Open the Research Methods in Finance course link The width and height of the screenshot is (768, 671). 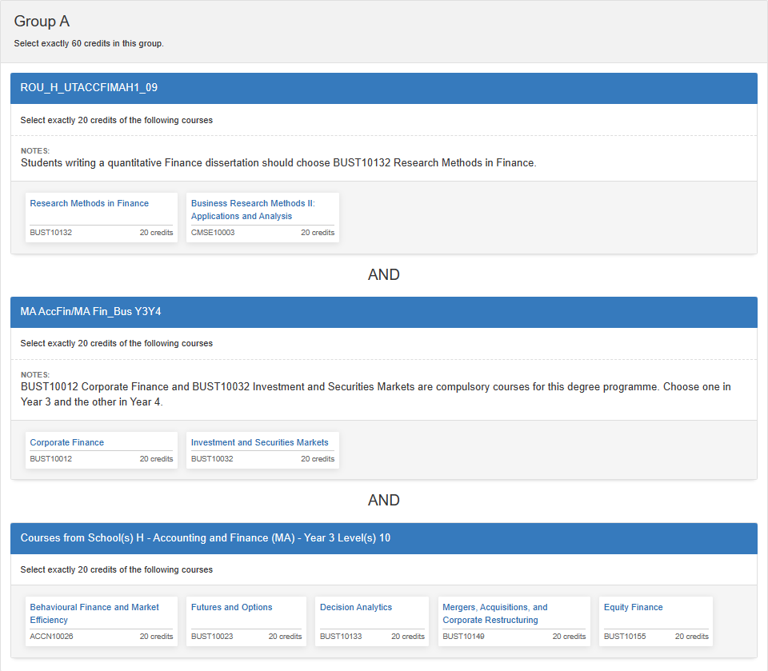89,203
